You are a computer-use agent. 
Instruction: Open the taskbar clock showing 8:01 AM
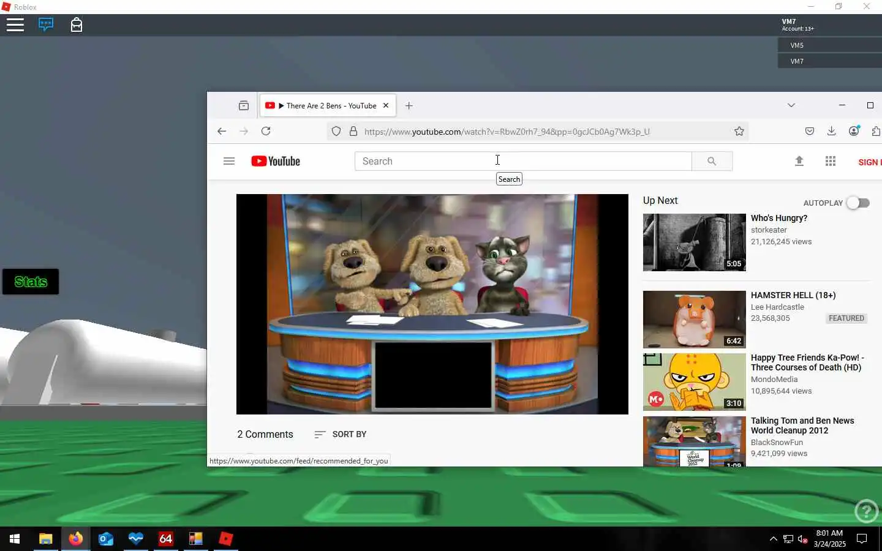[x=829, y=539]
